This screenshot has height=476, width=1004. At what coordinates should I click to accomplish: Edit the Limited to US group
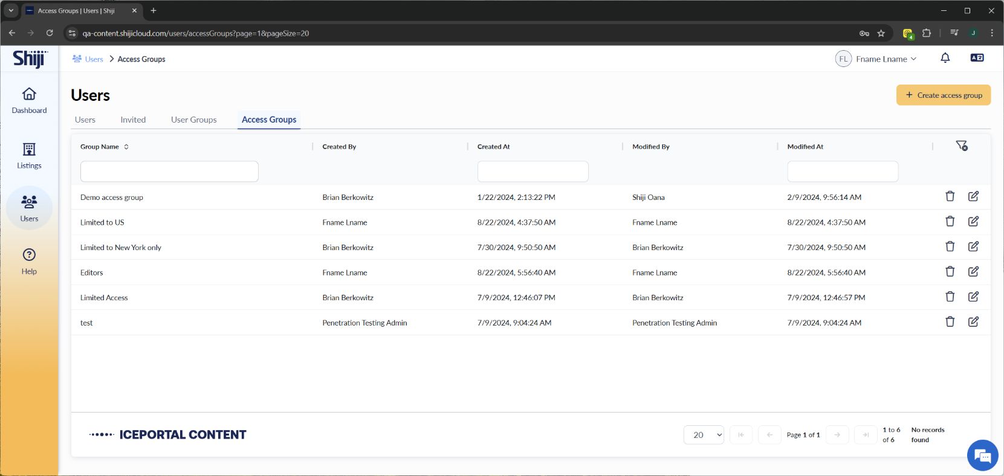coord(973,222)
